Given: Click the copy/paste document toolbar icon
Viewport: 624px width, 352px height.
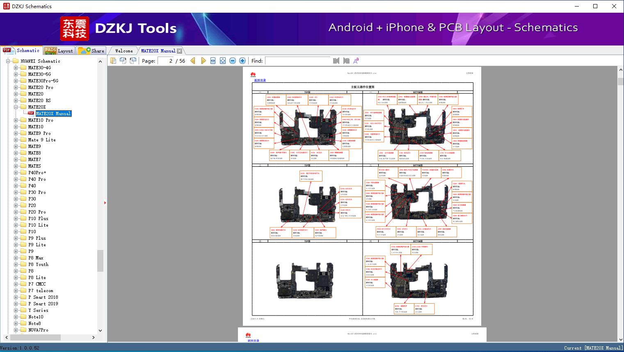Looking at the screenshot, I should 113,61.
